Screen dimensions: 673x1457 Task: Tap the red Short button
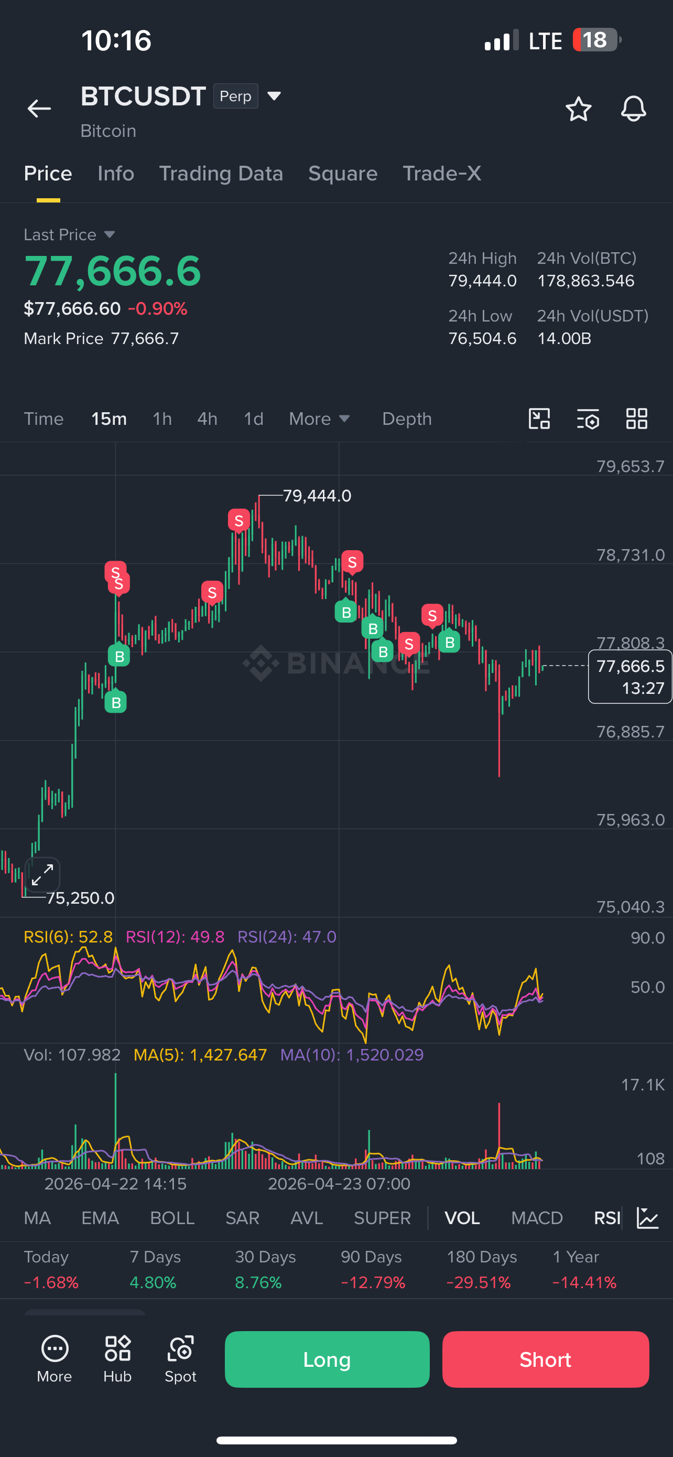(x=545, y=1359)
